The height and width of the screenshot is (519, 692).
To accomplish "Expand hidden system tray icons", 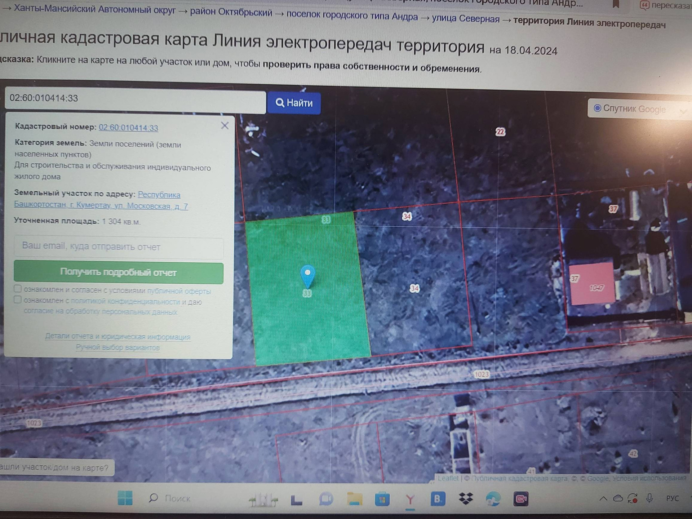I will 603,499.
